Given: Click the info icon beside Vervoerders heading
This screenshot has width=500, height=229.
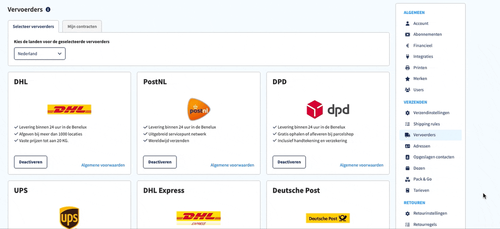Looking at the screenshot, I should (48, 9).
